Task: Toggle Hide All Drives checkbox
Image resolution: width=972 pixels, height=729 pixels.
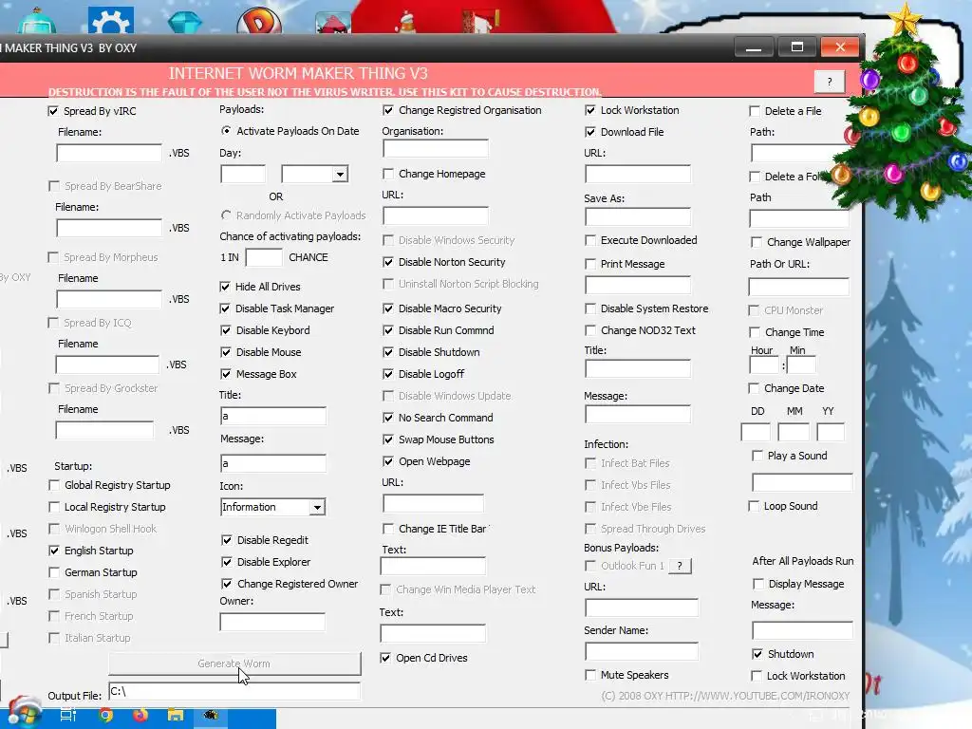Action: 225,287
